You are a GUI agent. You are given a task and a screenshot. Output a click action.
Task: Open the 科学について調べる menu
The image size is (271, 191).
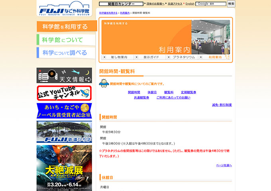(66, 53)
